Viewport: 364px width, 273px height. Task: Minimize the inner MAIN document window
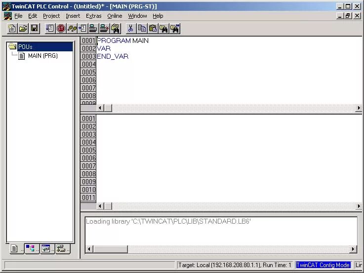[340, 16]
